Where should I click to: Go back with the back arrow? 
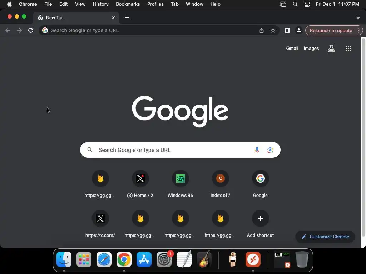[x=8, y=30]
